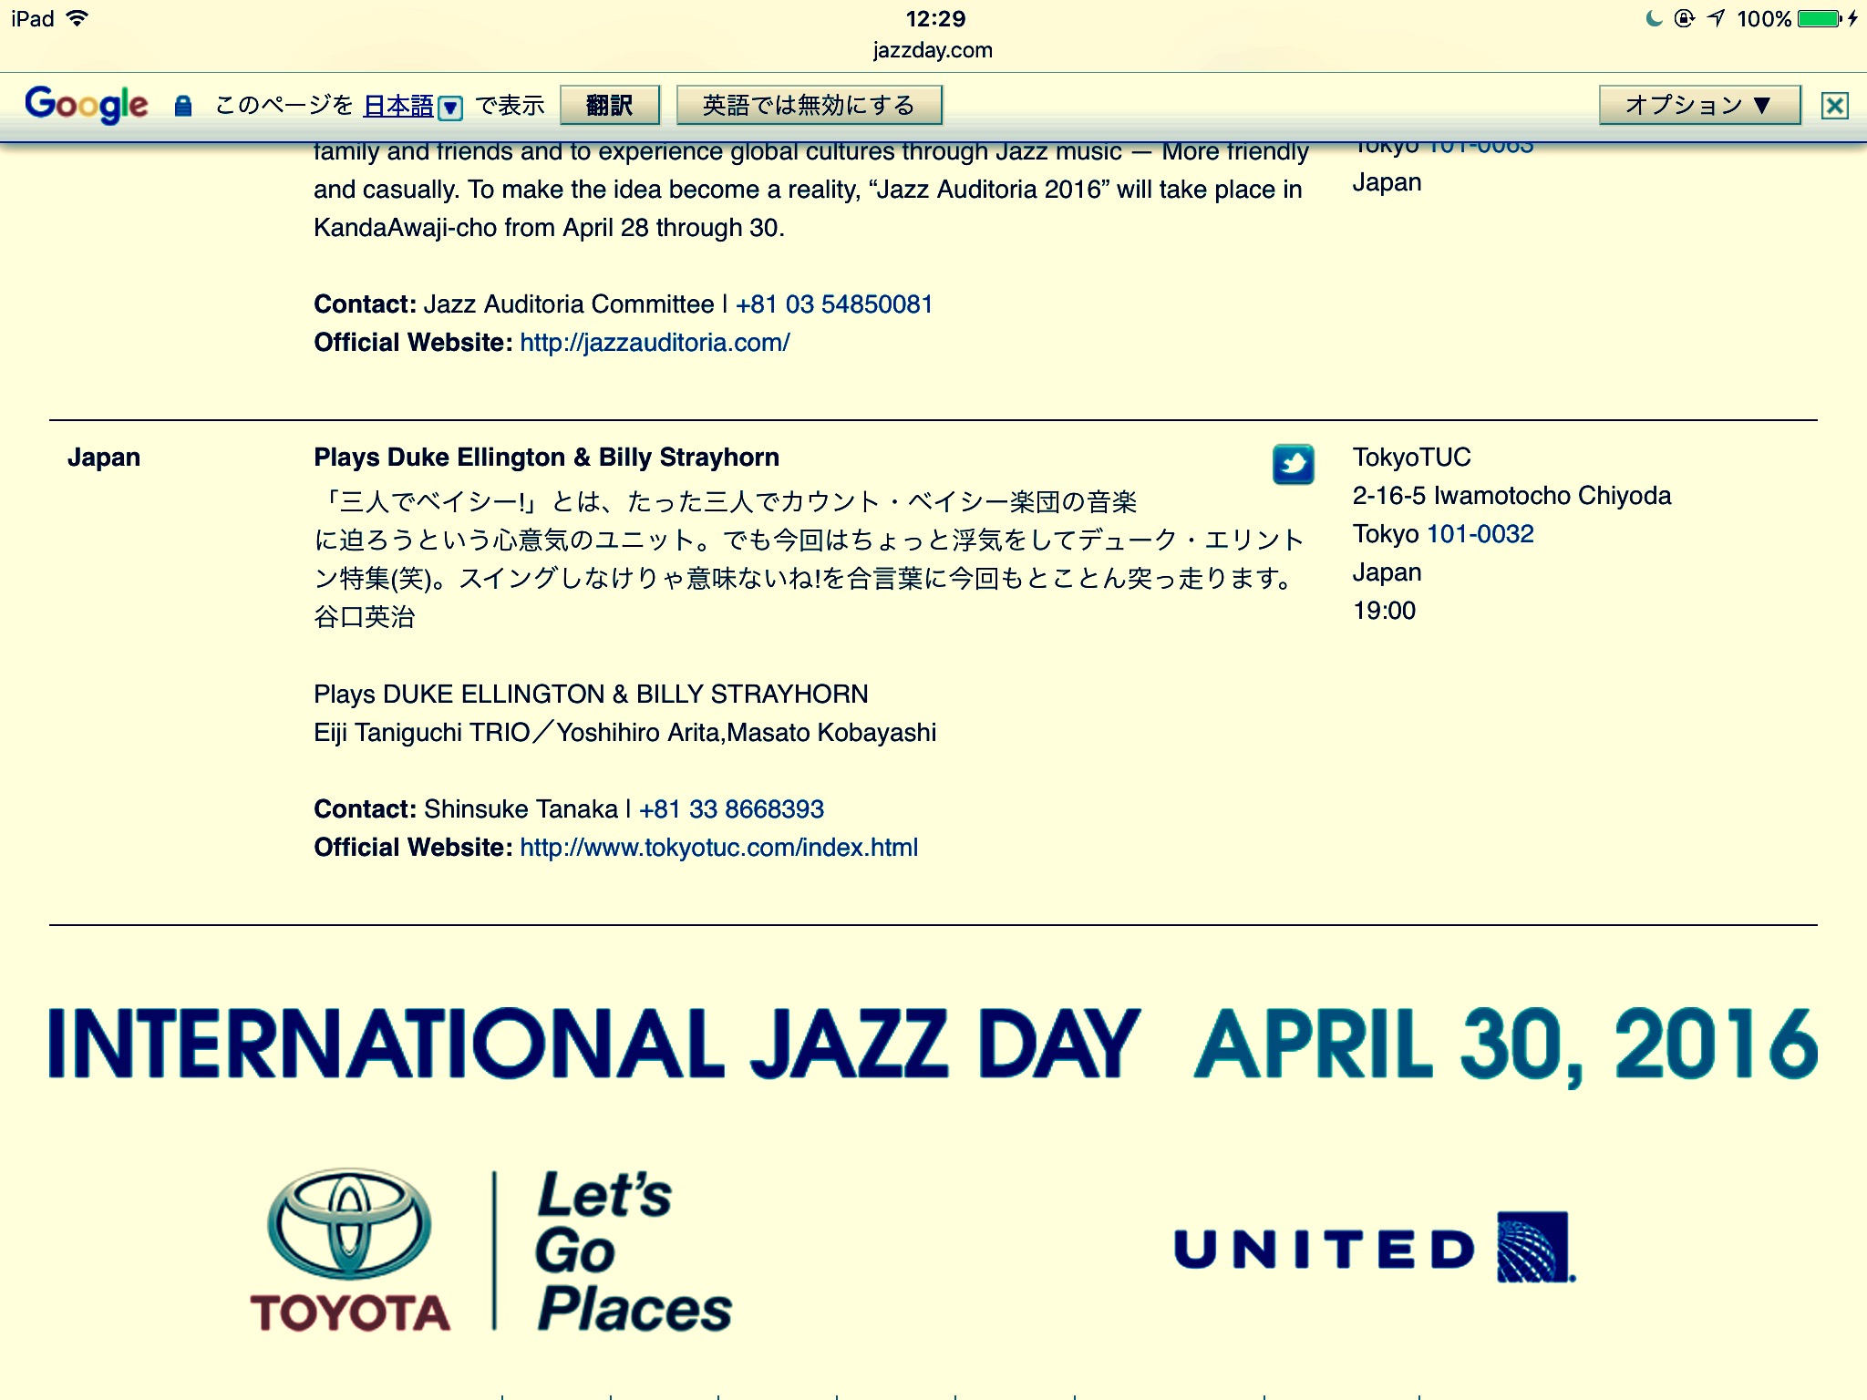Click the Toyota logo emblem
The width and height of the screenshot is (1867, 1400).
(x=349, y=1223)
